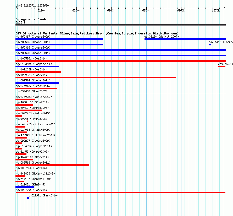Viewport: 233px width, 216px height.
Task: Click the 6260k ruler position
Action: pos(181,10)
